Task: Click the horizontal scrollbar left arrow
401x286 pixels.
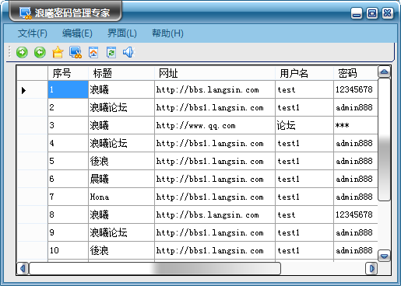Action: [23, 268]
